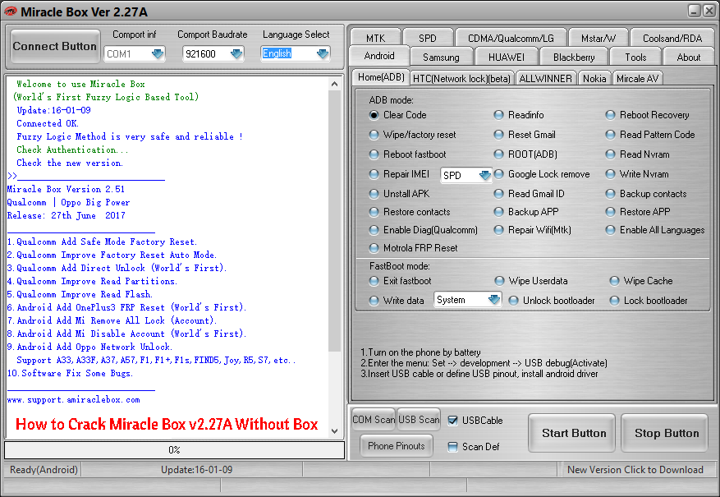Viewport: 720px width, 497px height.
Task: Select Wipe Userdata option
Action: click(x=499, y=281)
